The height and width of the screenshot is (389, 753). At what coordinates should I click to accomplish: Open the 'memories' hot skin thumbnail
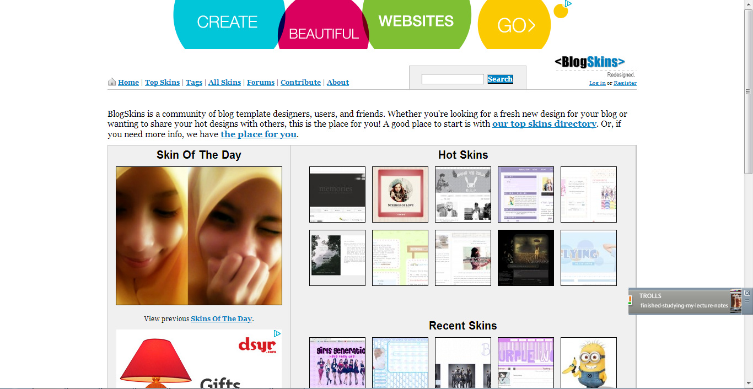(337, 194)
